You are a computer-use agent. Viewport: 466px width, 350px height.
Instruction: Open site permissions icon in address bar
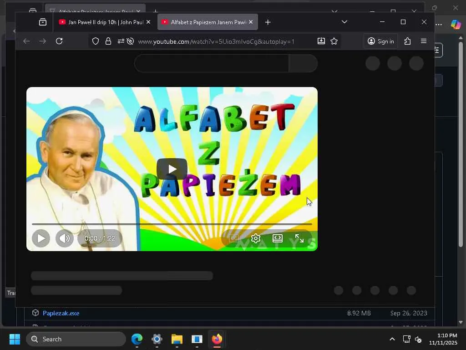121,41
